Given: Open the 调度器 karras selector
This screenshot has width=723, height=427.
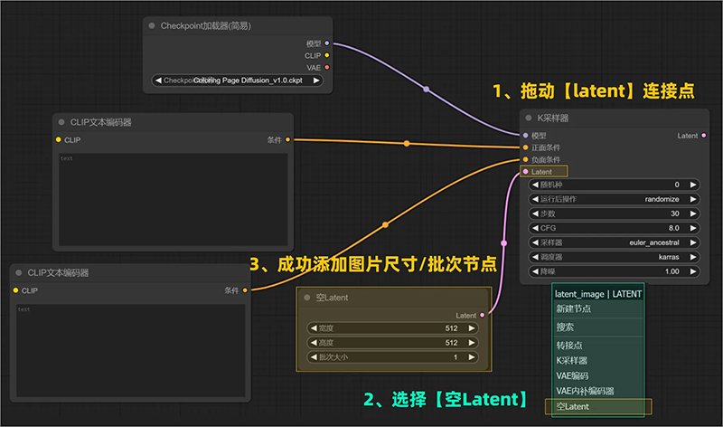Looking at the screenshot, I should click(x=614, y=257).
